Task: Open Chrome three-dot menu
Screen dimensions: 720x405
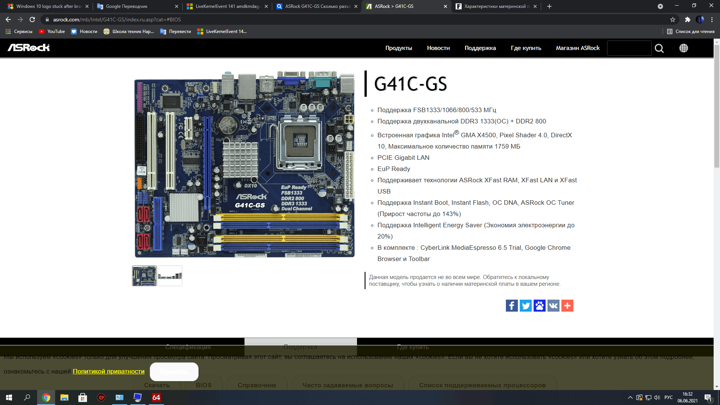Action: click(x=712, y=19)
